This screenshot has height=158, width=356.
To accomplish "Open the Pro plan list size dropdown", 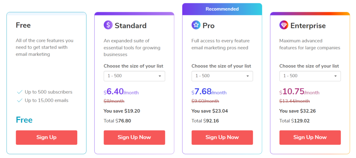I will point(222,76).
